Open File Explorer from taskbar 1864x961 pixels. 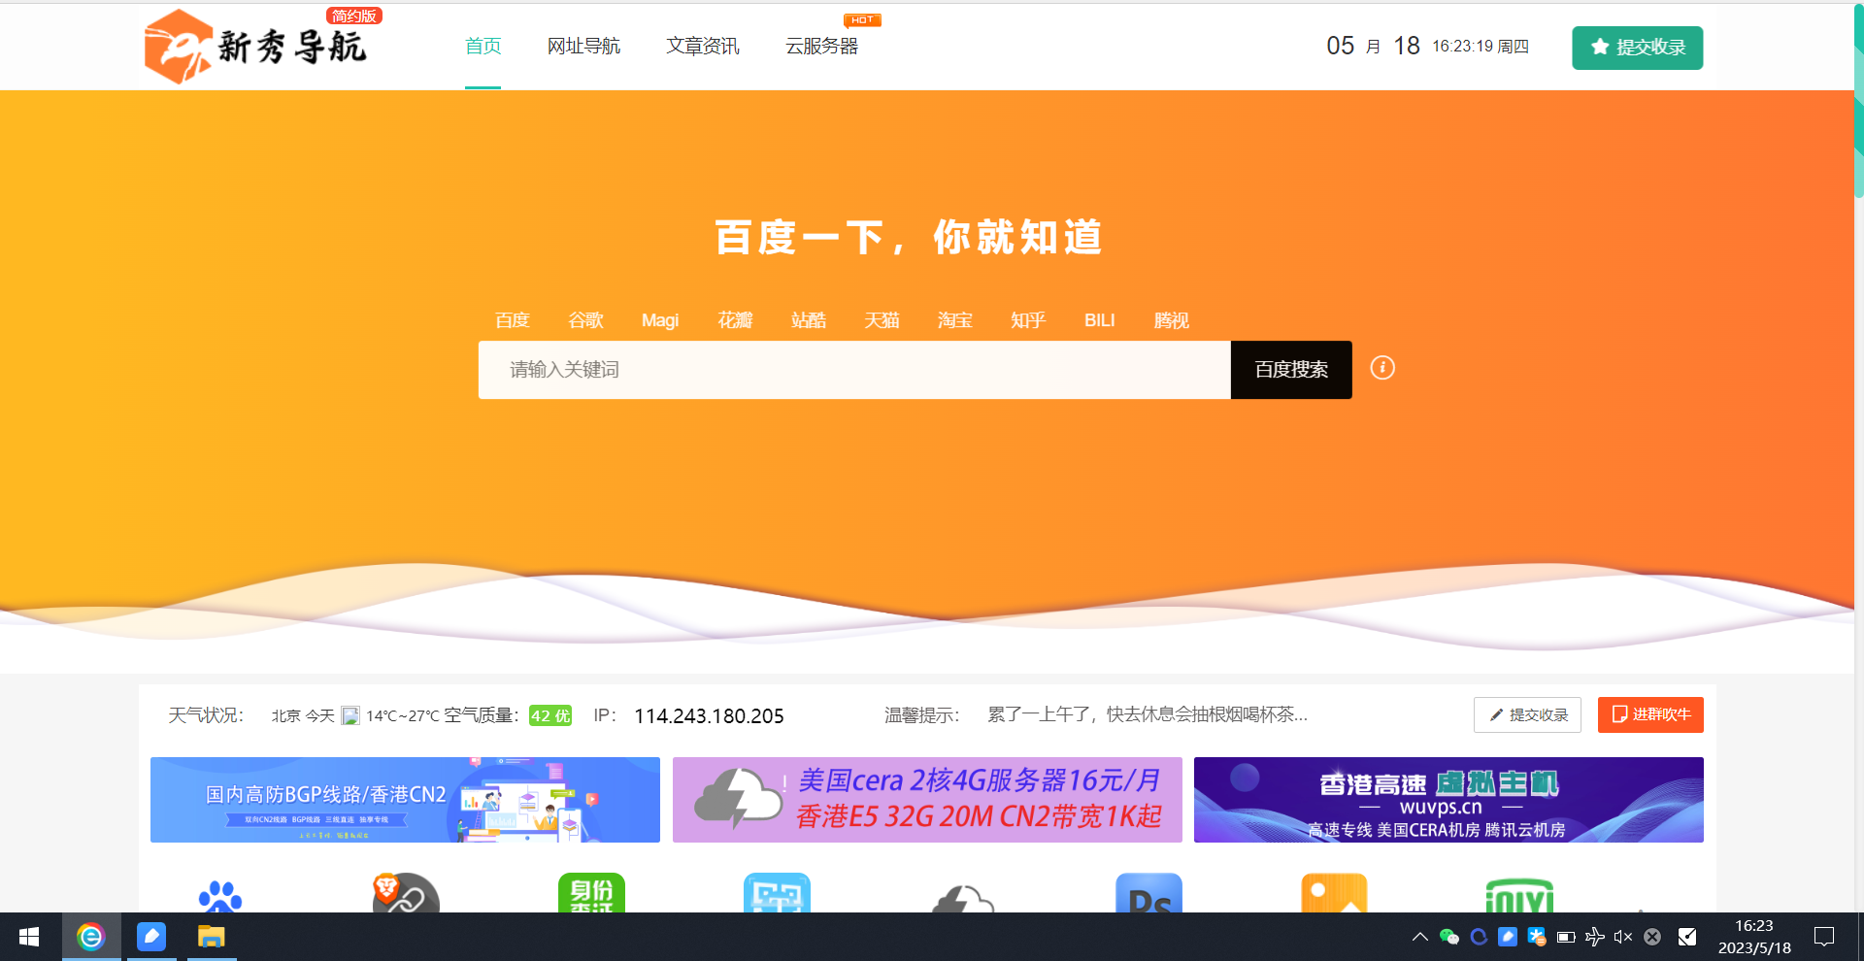211,937
